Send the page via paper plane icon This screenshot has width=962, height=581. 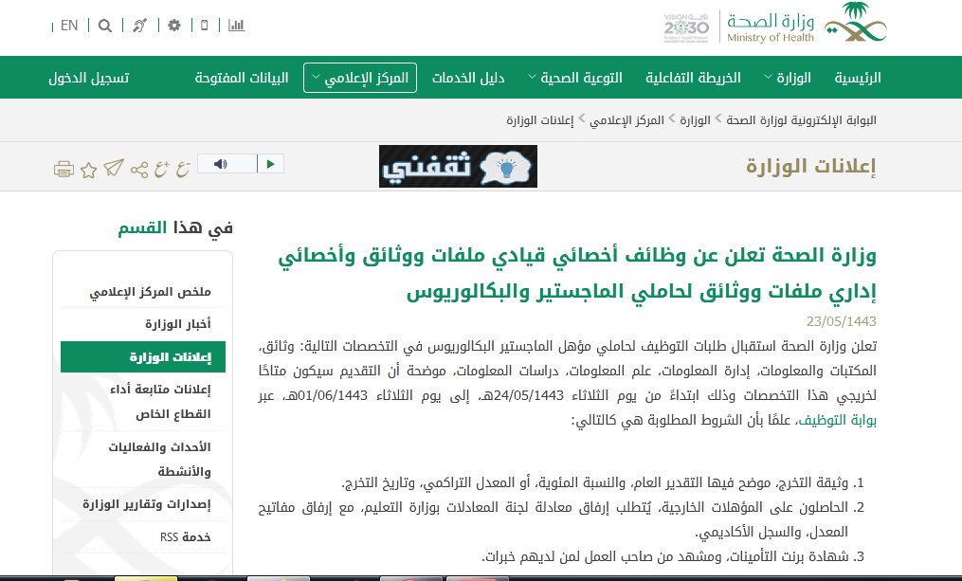[114, 168]
